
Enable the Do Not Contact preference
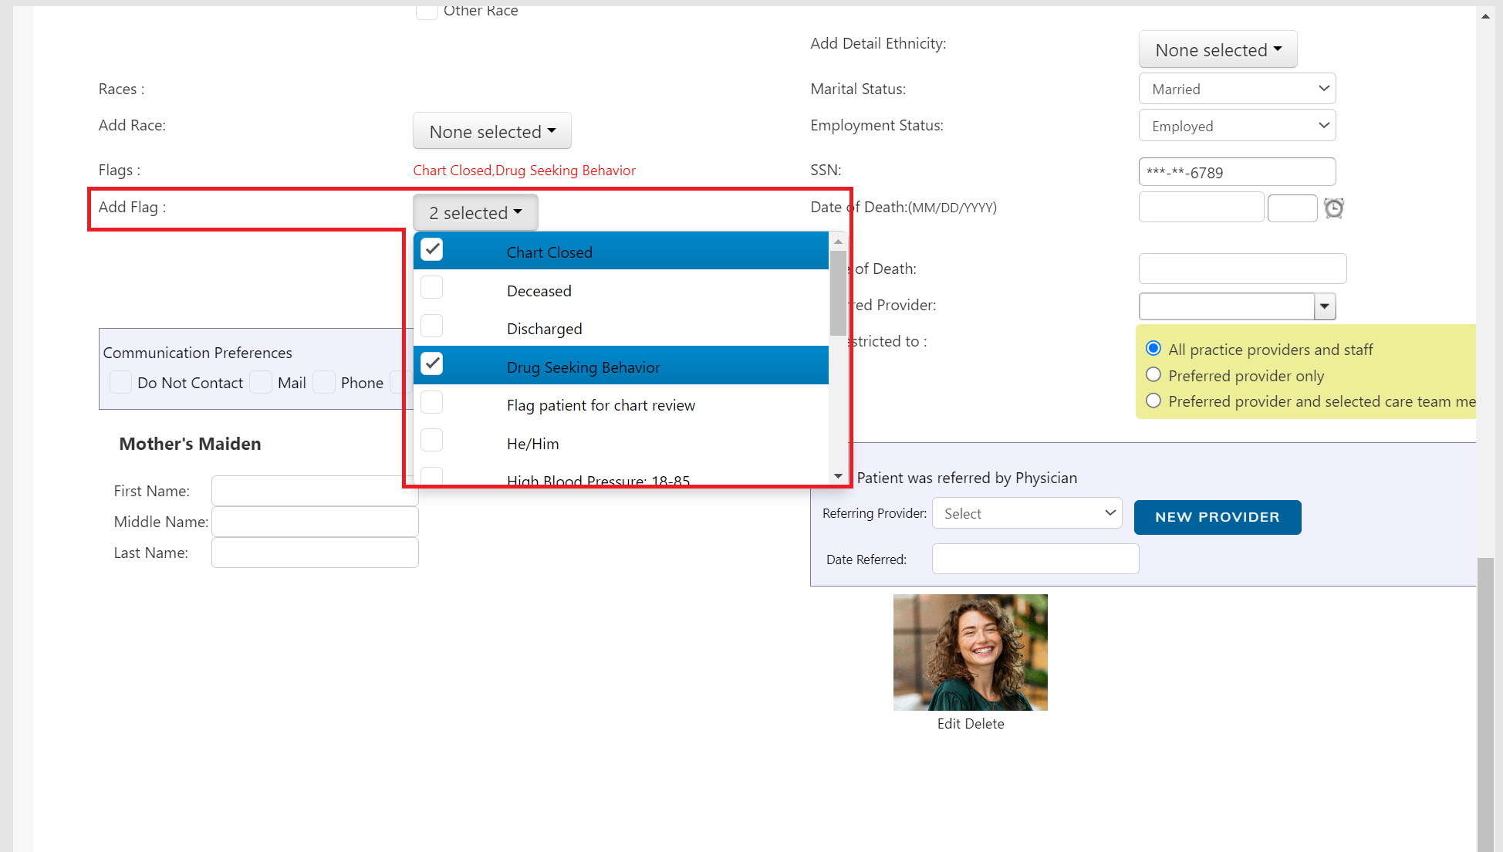[x=120, y=382]
